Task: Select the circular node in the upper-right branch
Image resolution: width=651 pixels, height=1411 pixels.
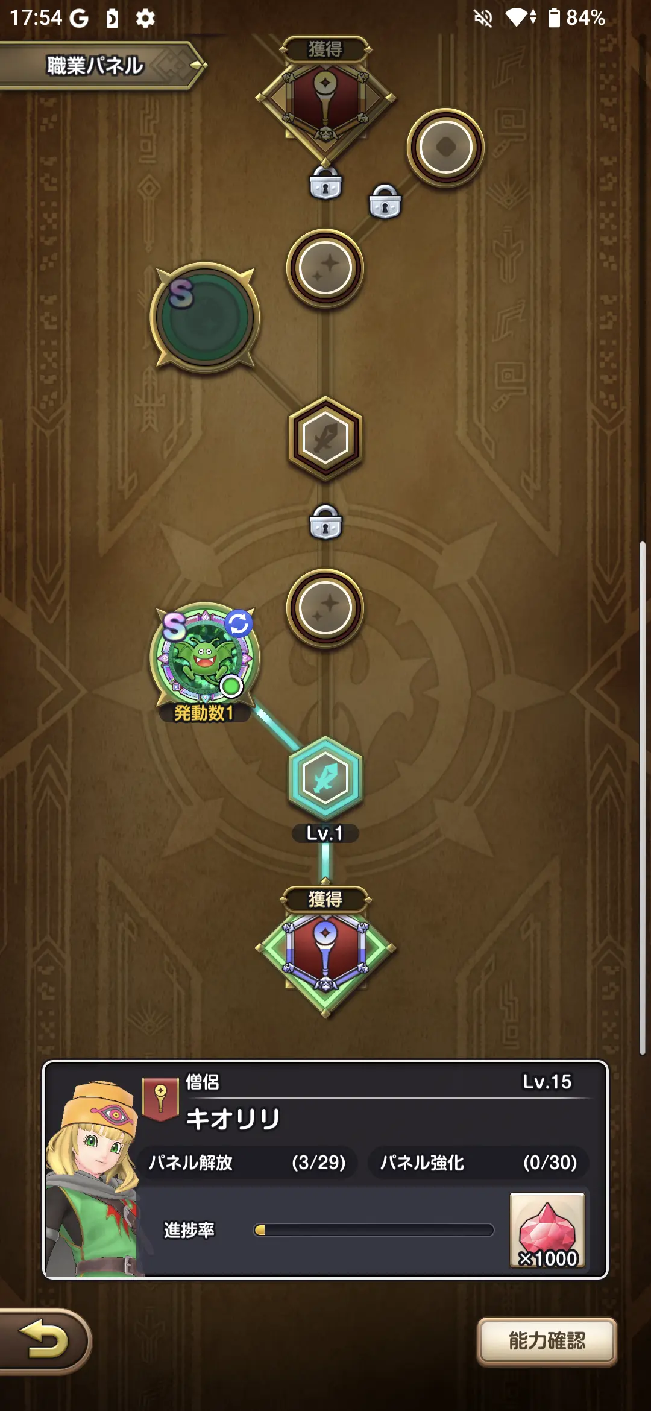Action: click(x=445, y=147)
